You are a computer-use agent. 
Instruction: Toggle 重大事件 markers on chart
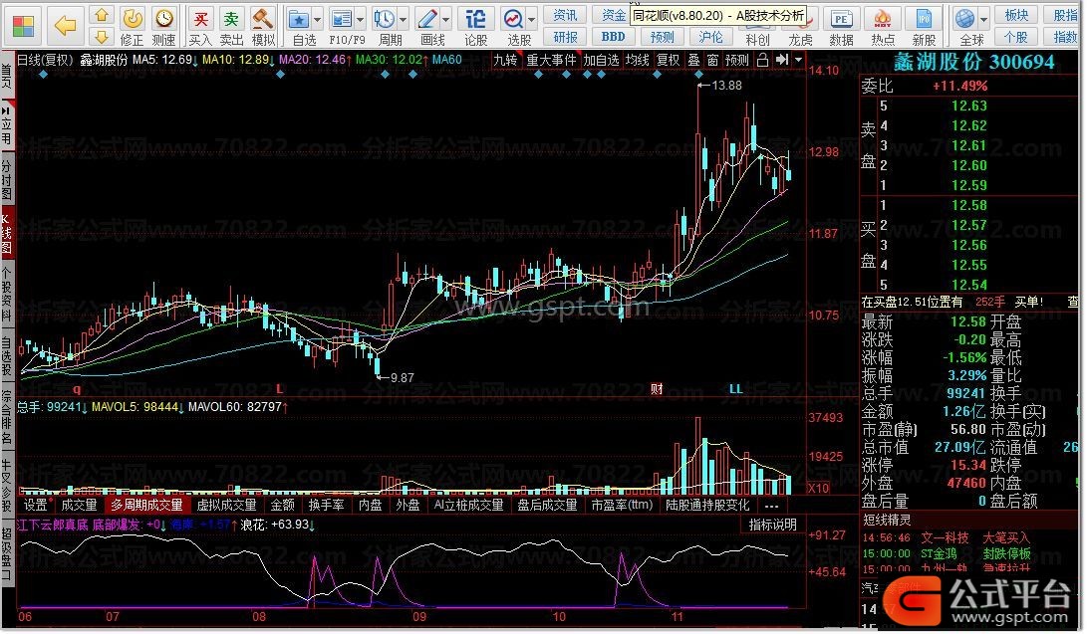point(551,61)
